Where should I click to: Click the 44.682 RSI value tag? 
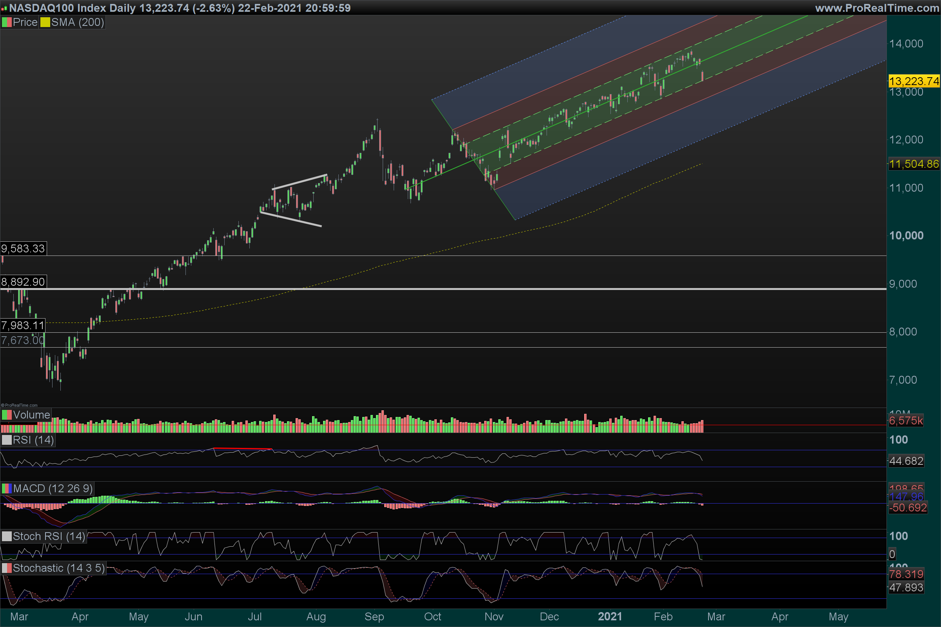pyautogui.click(x=906, y=461)
